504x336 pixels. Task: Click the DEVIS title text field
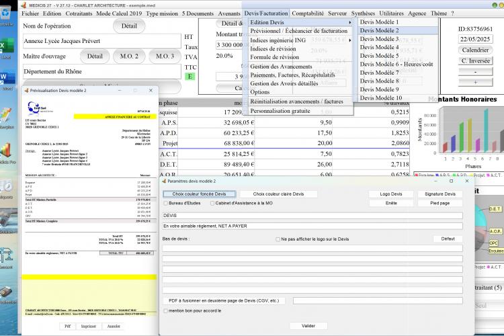pyautogui.click(x=312, y=216)
